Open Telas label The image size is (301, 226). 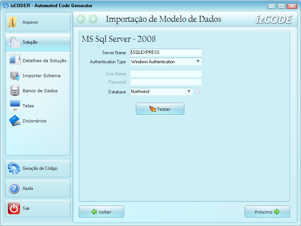pos(28,106)
